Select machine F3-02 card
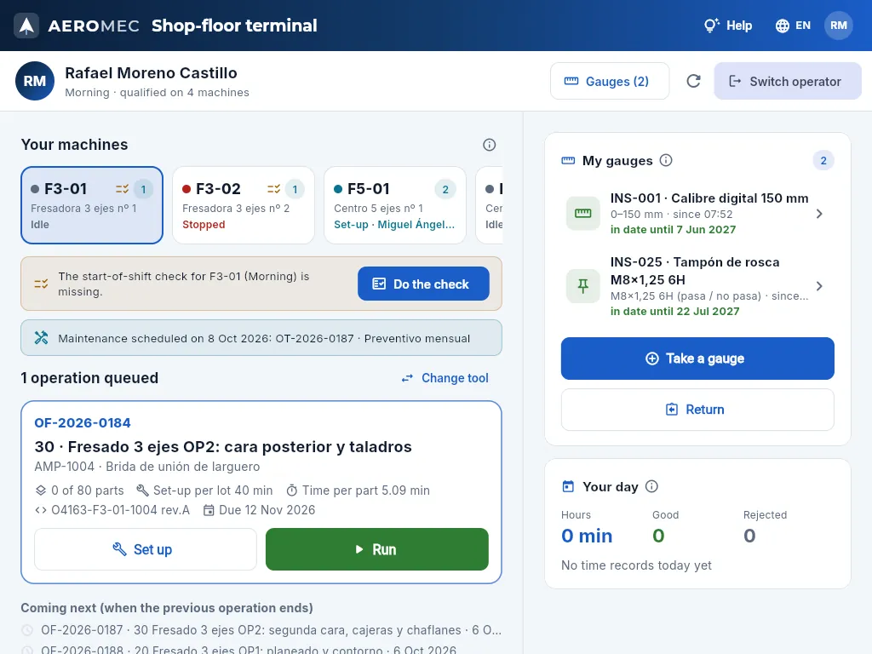This screenshot has width=872, height=654. (x=244, y=205)
